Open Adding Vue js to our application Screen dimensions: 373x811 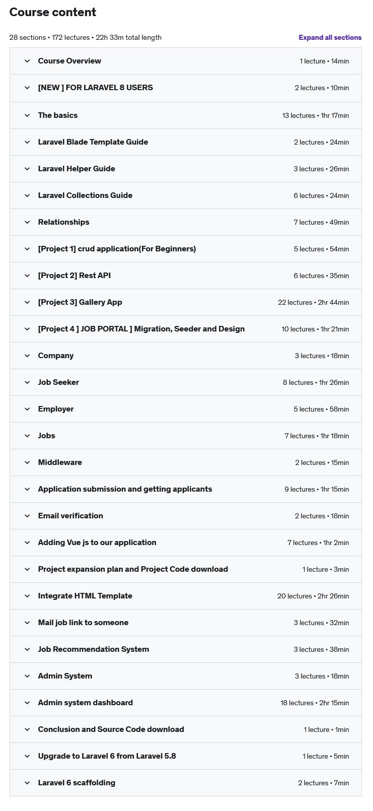pos(97,543)
